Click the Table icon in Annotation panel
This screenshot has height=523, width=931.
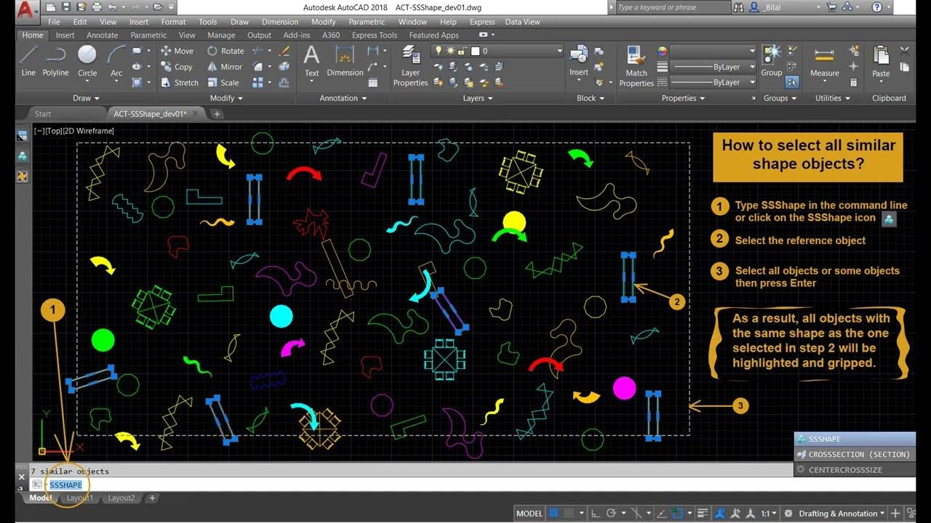(x=373, y=83)
